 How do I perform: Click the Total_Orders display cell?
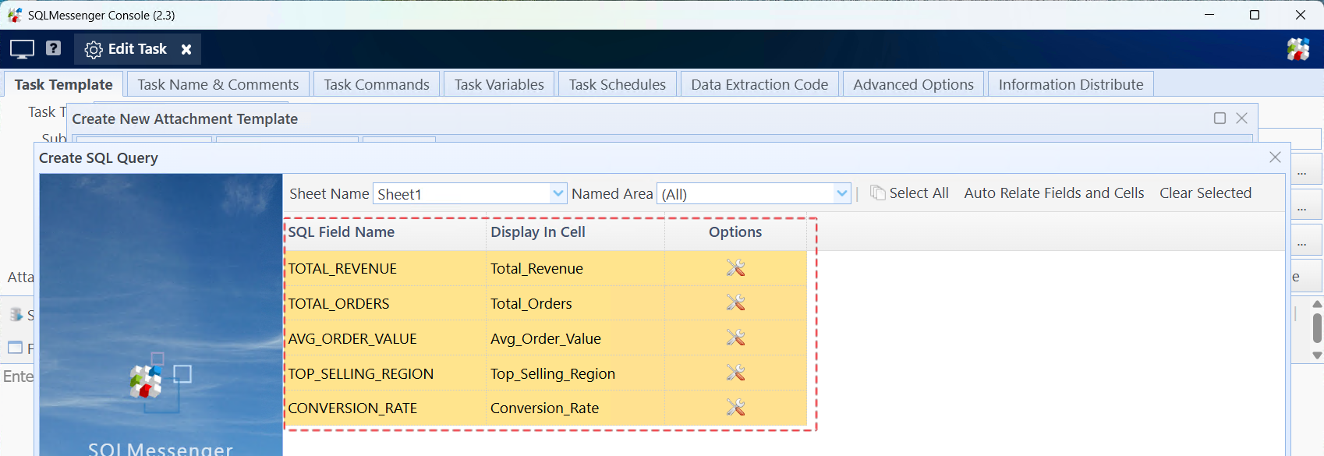point(575,303)
